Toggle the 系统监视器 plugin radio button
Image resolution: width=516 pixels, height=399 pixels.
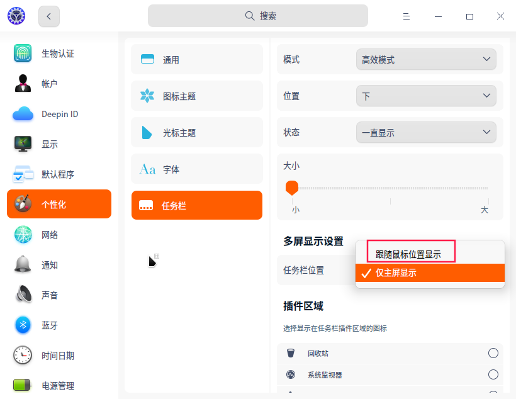pos(493,374)
